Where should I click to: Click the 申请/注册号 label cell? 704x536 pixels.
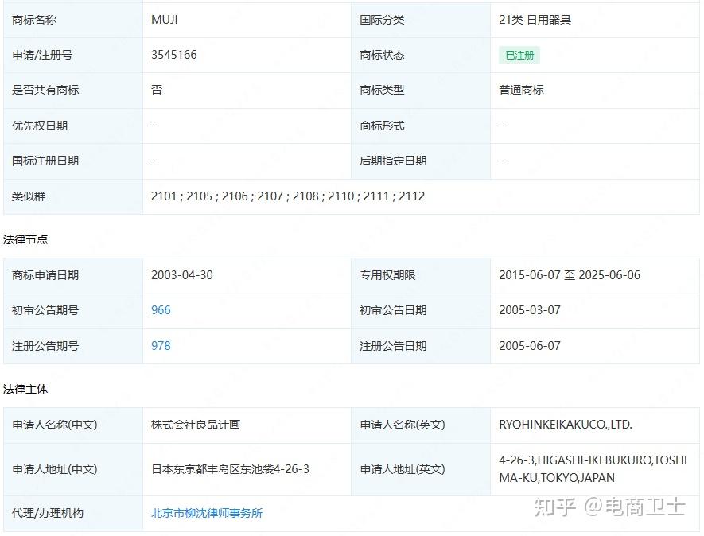pyautogui.click(x=73, y=55)
